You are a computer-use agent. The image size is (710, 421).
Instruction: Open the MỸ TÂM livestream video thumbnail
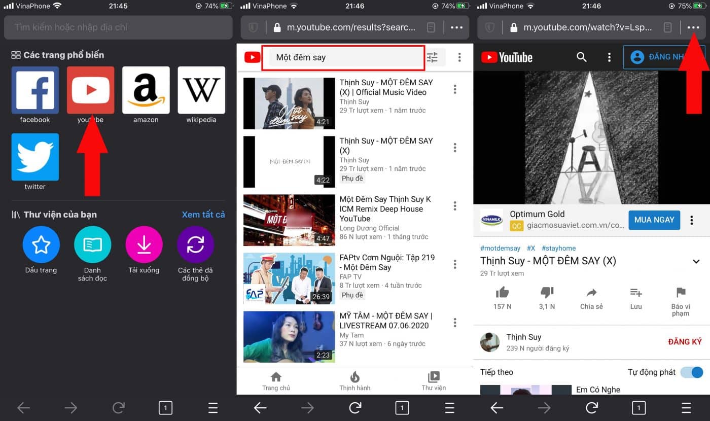pyautogui.click(x=289, y=336)
